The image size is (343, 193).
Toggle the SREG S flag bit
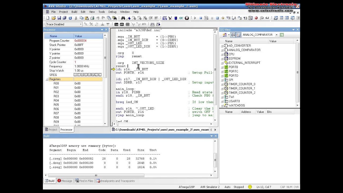pyautogui.click(x=86, y=75)
